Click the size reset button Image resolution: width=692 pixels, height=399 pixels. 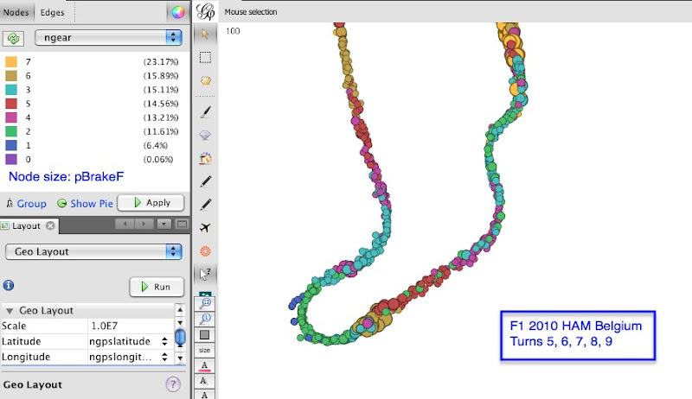[x=204, y=350]
